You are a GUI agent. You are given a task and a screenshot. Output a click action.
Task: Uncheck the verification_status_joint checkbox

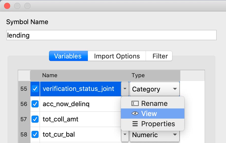coord(35,89)
